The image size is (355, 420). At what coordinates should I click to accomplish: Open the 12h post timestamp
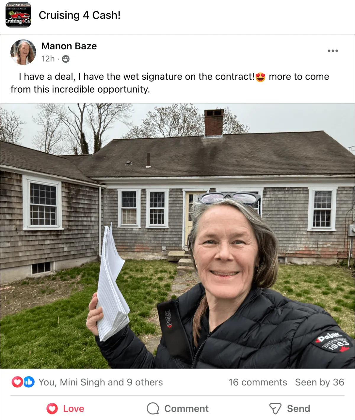pyautogui.click(x=48, y=59)
